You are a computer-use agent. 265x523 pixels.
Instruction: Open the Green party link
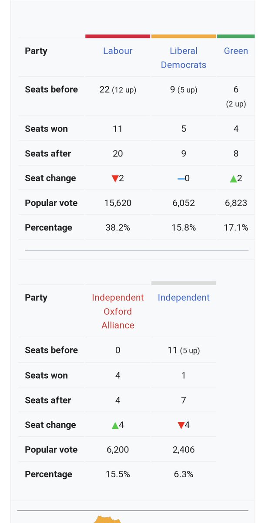coord(236,51)
